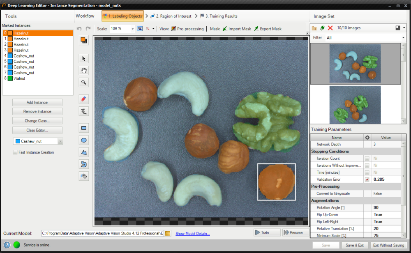
Task: Select the Walnut instance in the list
Action: pyautogui.click(x=19, y=78)
